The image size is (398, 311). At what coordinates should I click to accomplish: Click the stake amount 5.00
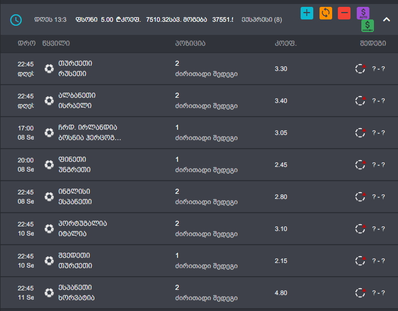pyautogui.click(x=107, y=20)
